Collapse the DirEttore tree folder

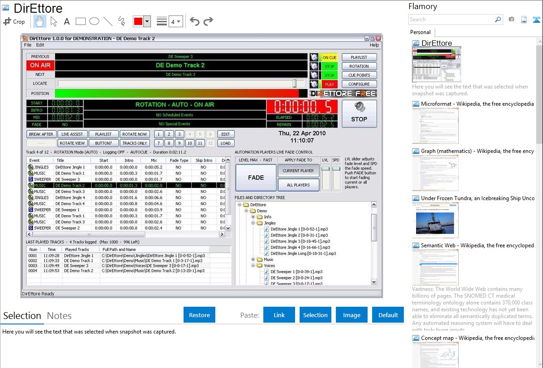[239, 205]
